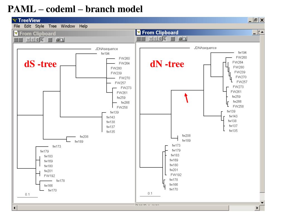Viewport: 285px width, 220px height.
Task: Click document icon of dN-tree From Clipboard window
Action: pos(139,32)
